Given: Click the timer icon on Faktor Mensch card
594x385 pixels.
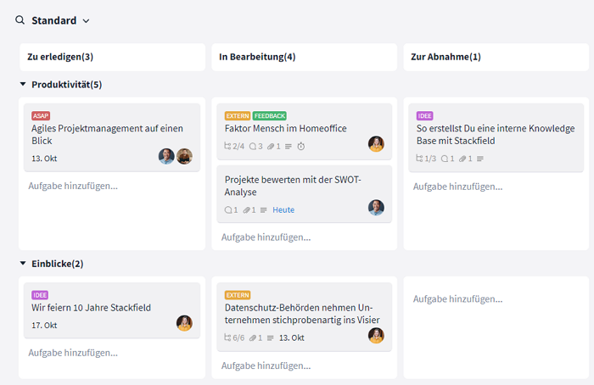Looking at the screenshot, I should click(x=301, y=147).
